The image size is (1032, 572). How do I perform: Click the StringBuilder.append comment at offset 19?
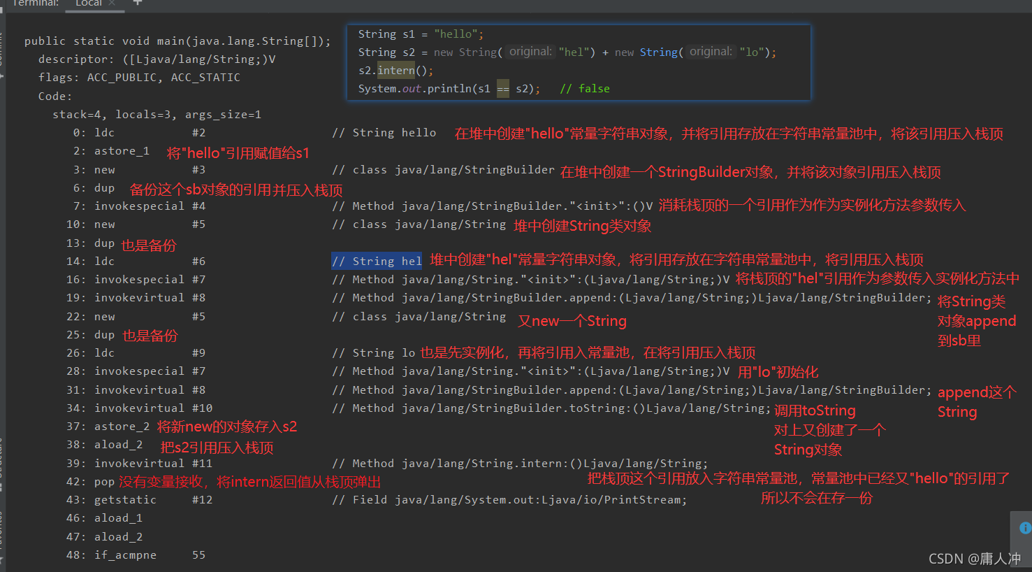[x=632, y=298]
